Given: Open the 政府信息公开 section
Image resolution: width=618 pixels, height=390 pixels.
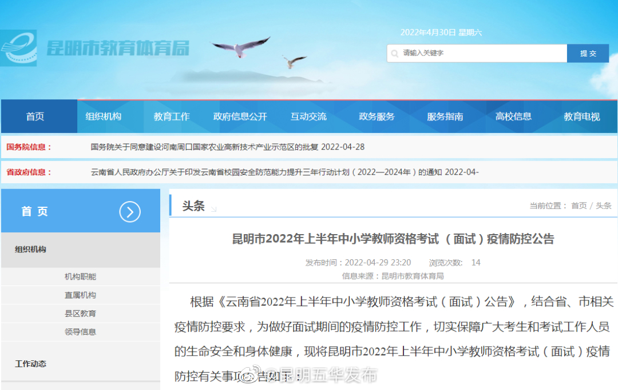Looking at the screenshot, I should coord(240,116).
